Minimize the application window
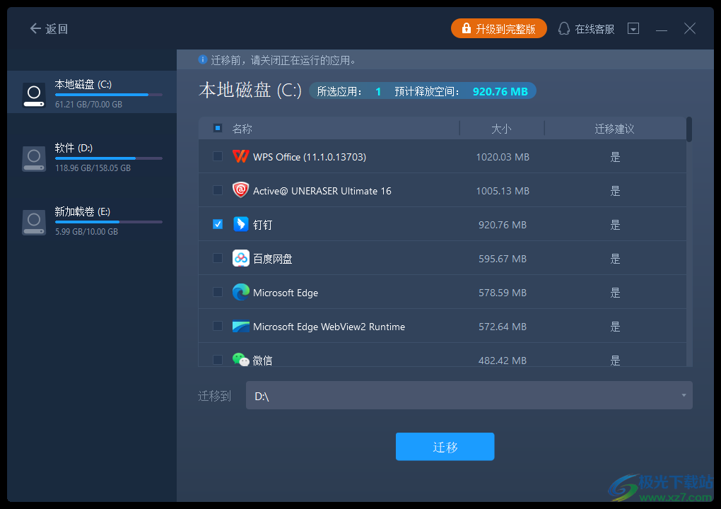 (x=661, y=30)
